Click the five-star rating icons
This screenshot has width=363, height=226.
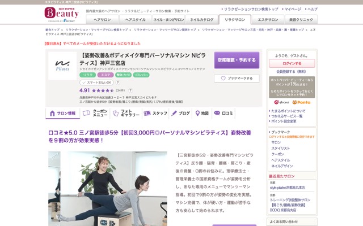click(103, 90)
